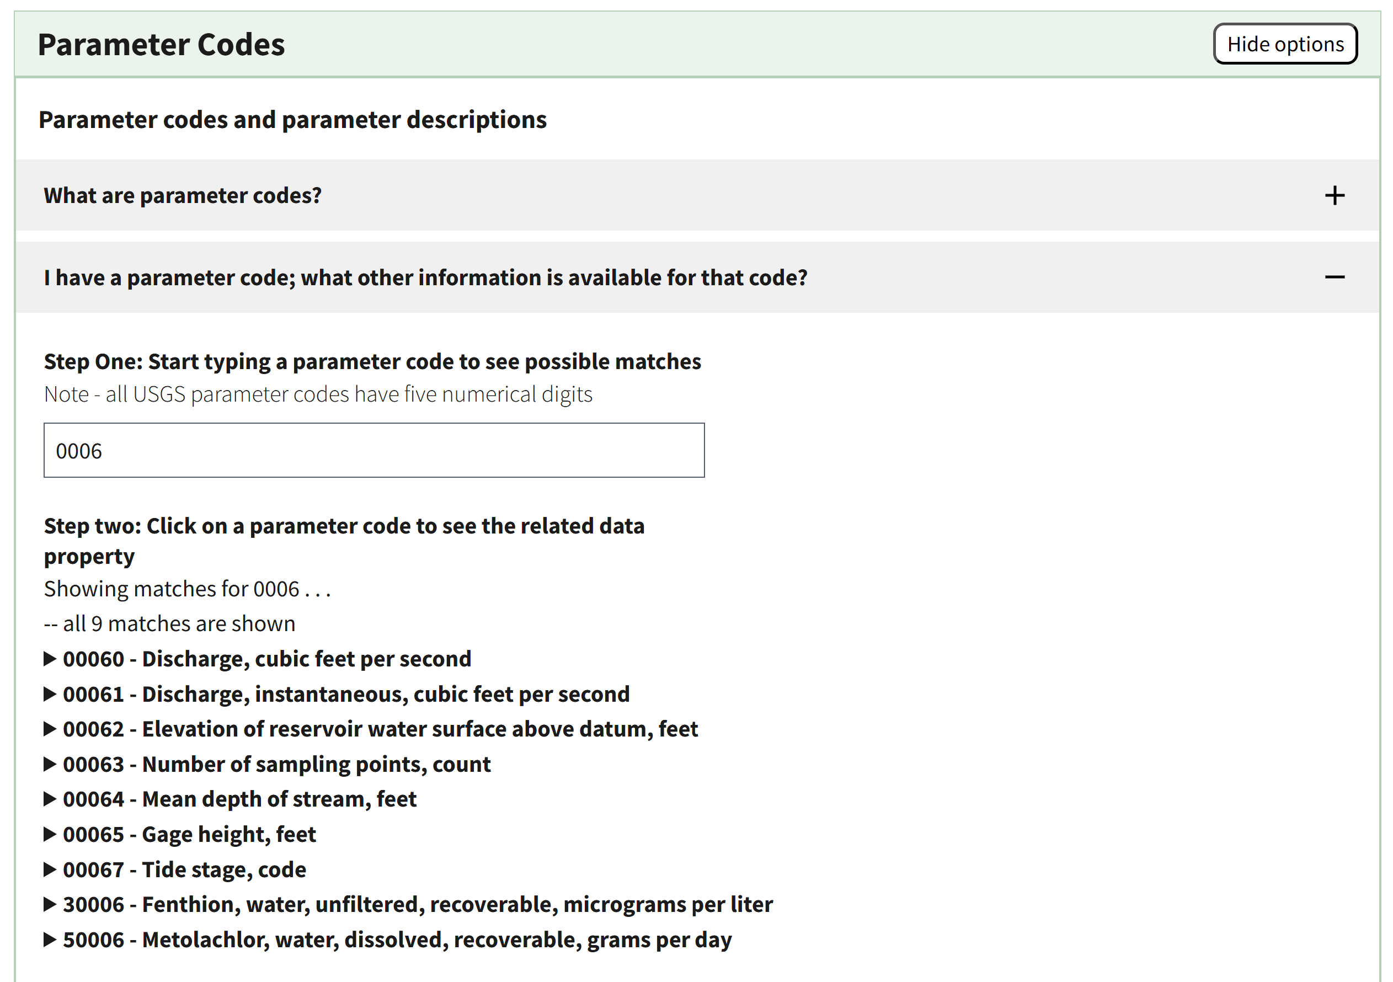This screenshot has width=1393, height=982.
Task: Expand the 00063 sampling points entry
Action: pyautogui.click(x=51, y=764)
